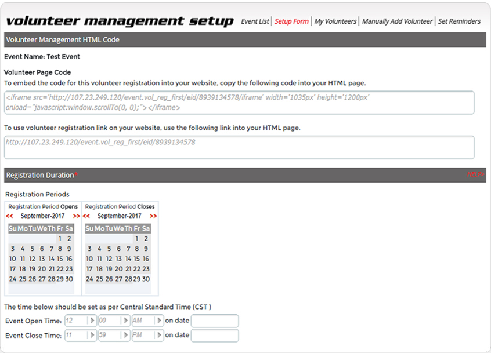Go to previous month in Opens calendar
Screen dimensions: 491x353
point(9,216)
